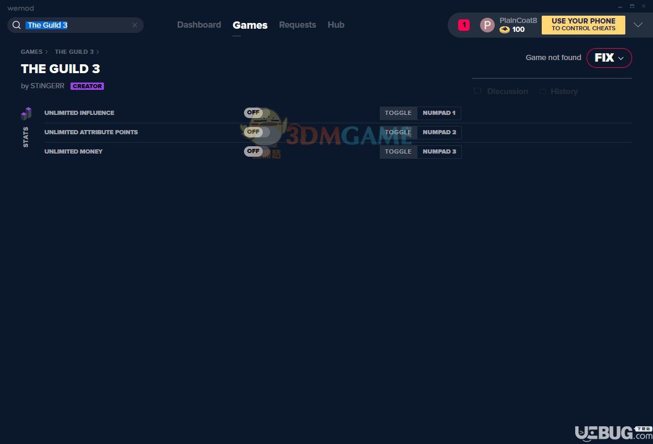Open the Requests tab
Viewport: 653px width, 444px height.
coord(297,25)
